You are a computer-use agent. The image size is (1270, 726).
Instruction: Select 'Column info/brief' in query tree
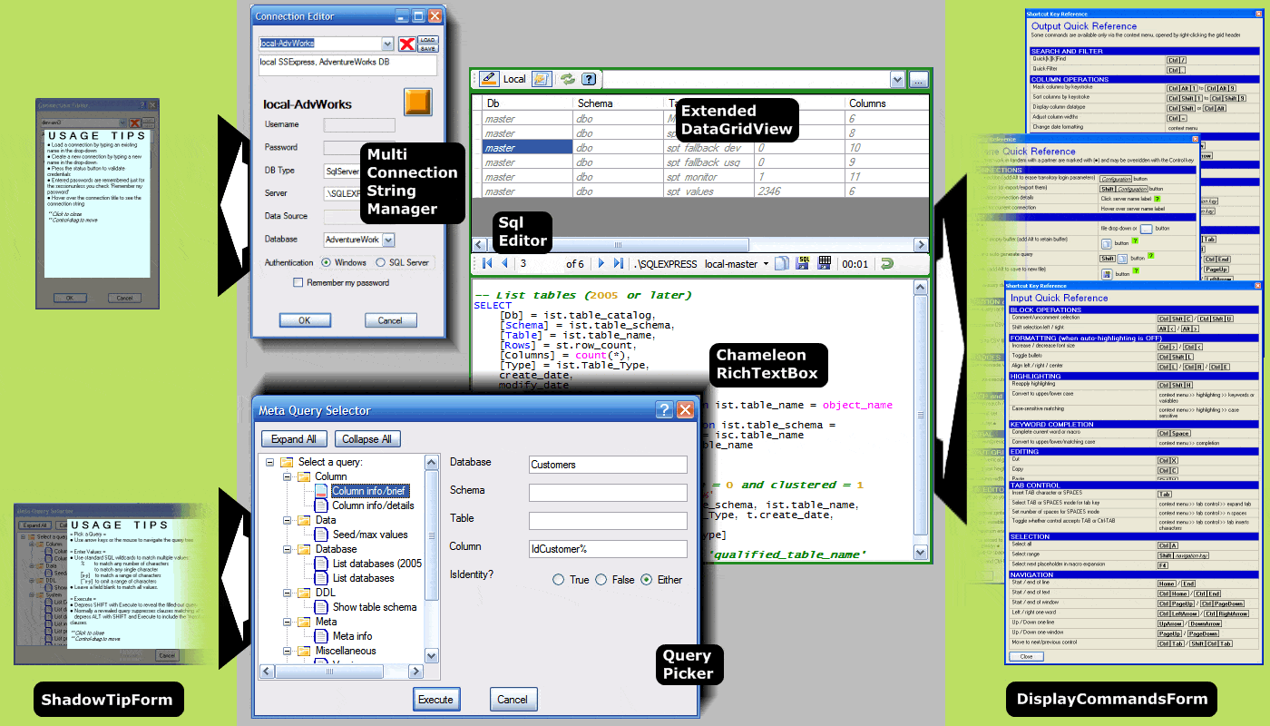[x=369, y=491]
